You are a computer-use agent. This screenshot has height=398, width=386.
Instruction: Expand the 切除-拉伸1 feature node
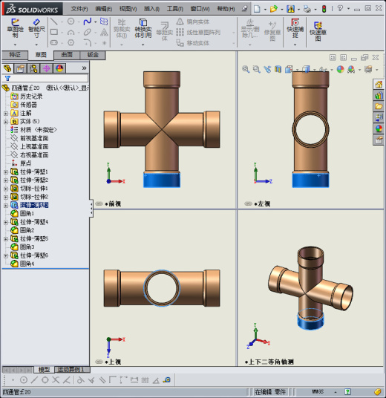click(x=6, y=189)
